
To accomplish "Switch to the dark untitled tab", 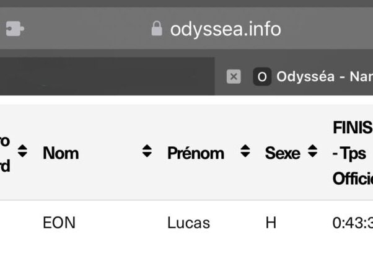I will click(107, 76).
